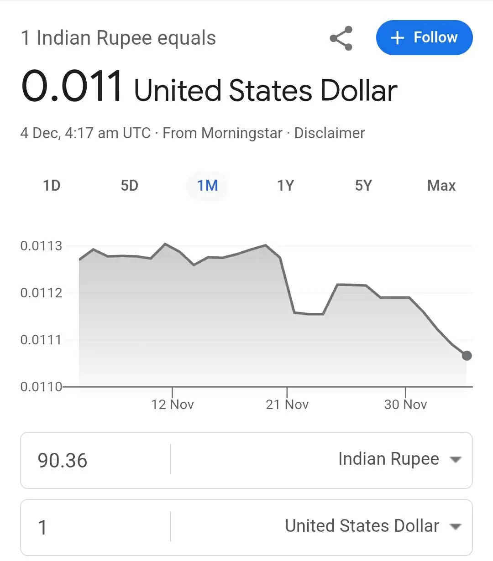Open the Disclaimer link
Screen dimensions: 493x561
[329, 133]
